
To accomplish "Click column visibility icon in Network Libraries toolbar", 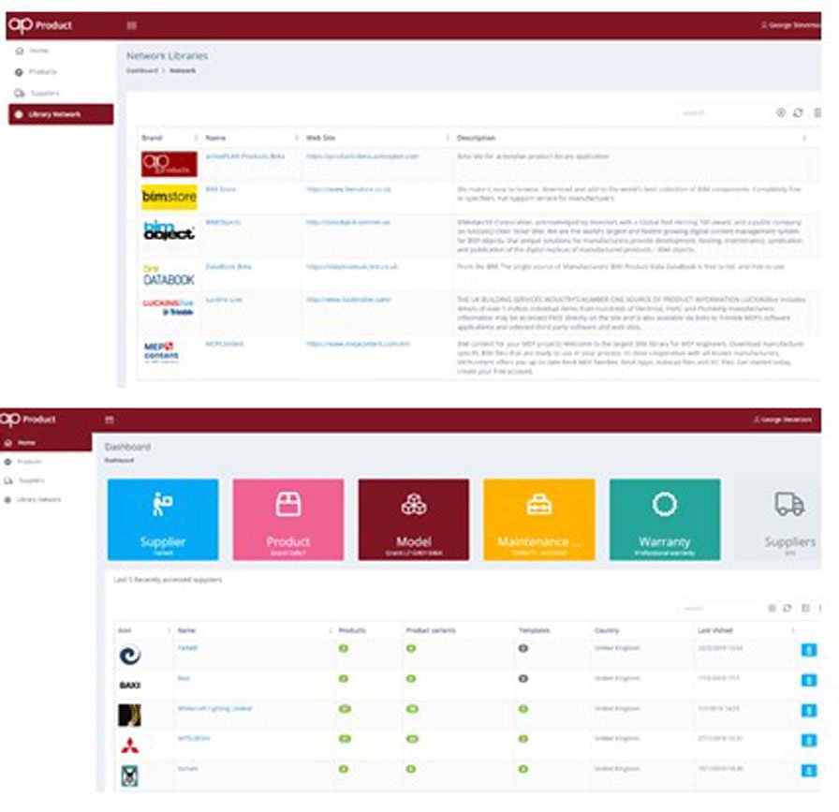I will click(x=781, y=112).
